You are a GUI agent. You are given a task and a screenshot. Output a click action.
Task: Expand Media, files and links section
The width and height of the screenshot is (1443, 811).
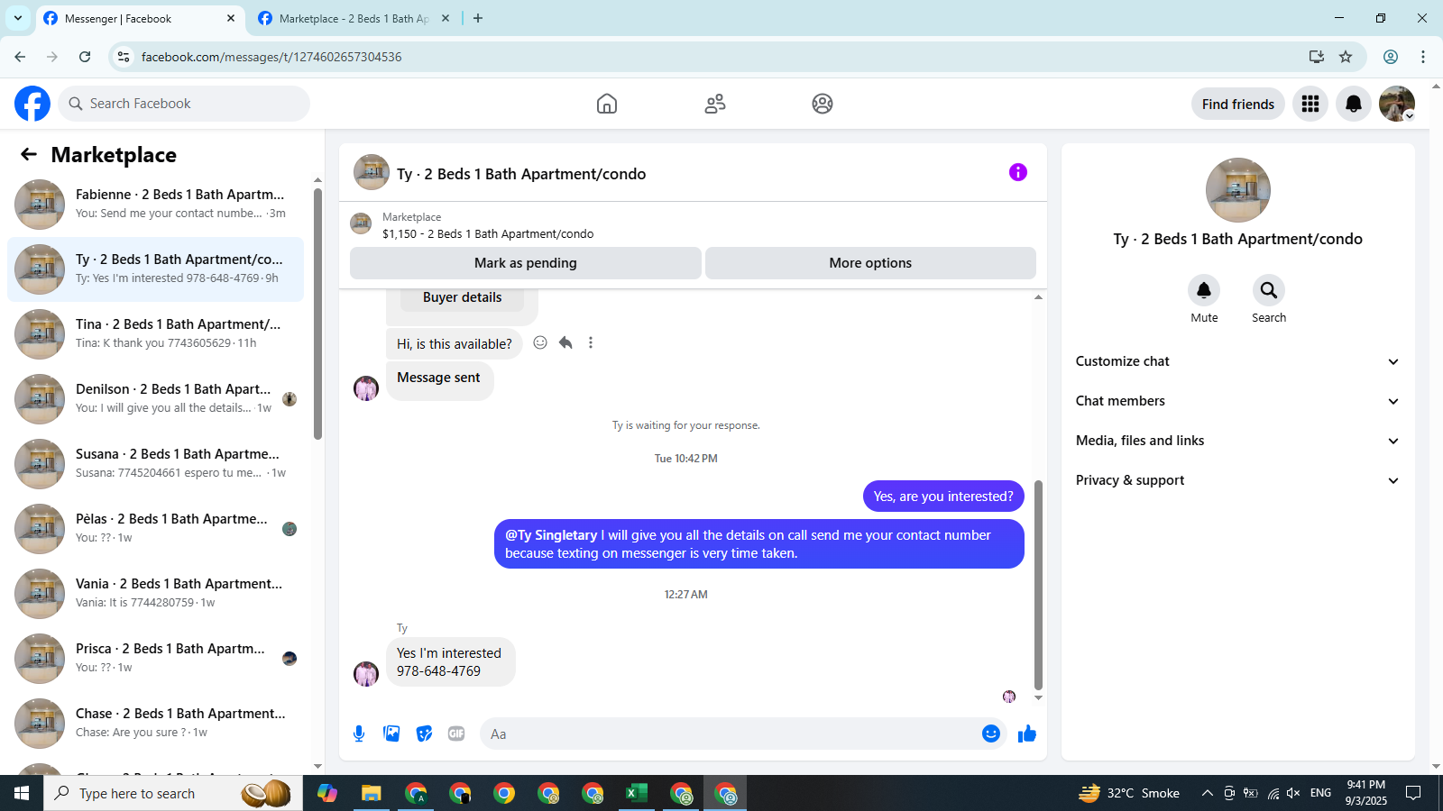click(1237, 441)
